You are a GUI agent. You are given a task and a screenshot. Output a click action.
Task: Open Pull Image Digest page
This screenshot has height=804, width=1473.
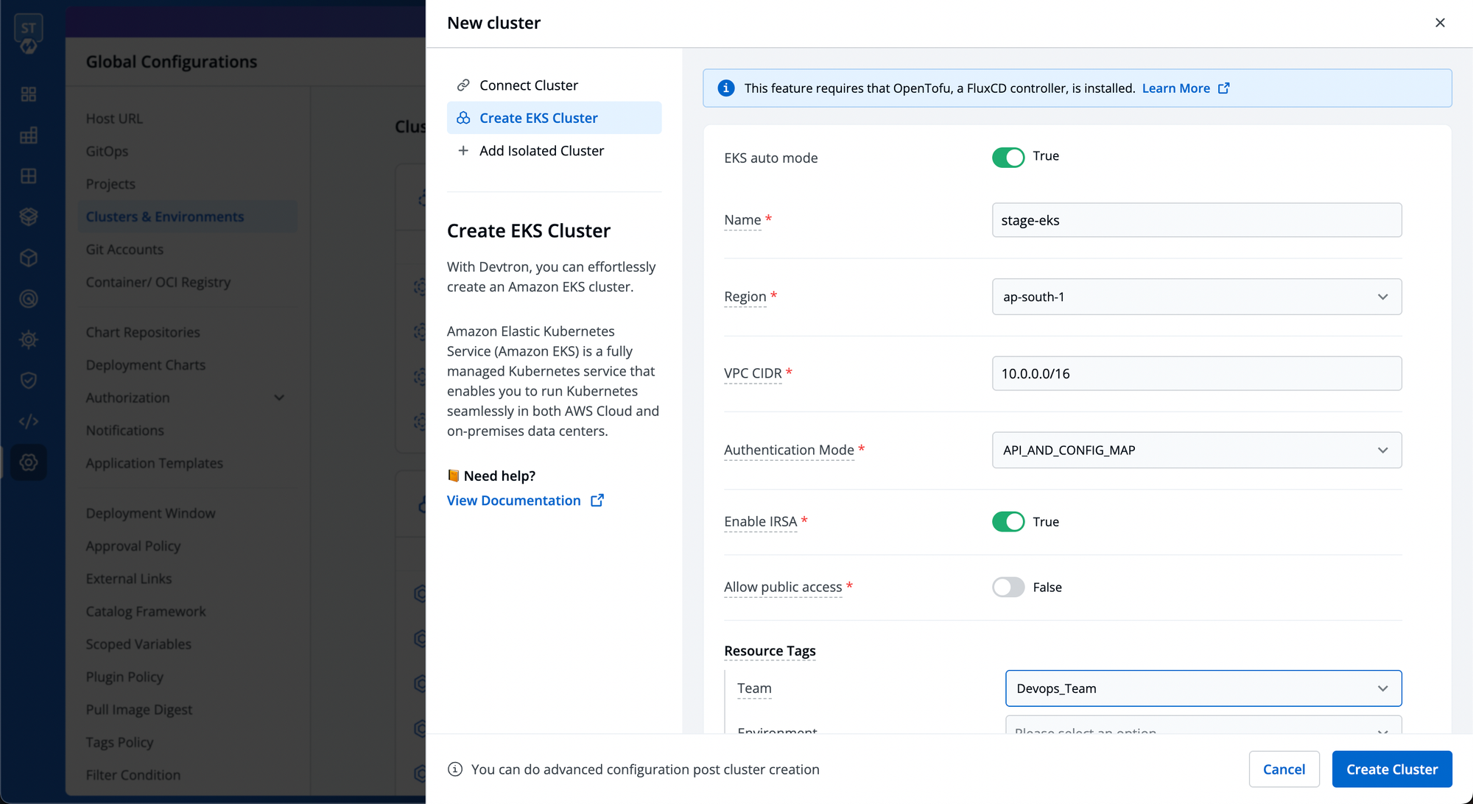(139, 710)
